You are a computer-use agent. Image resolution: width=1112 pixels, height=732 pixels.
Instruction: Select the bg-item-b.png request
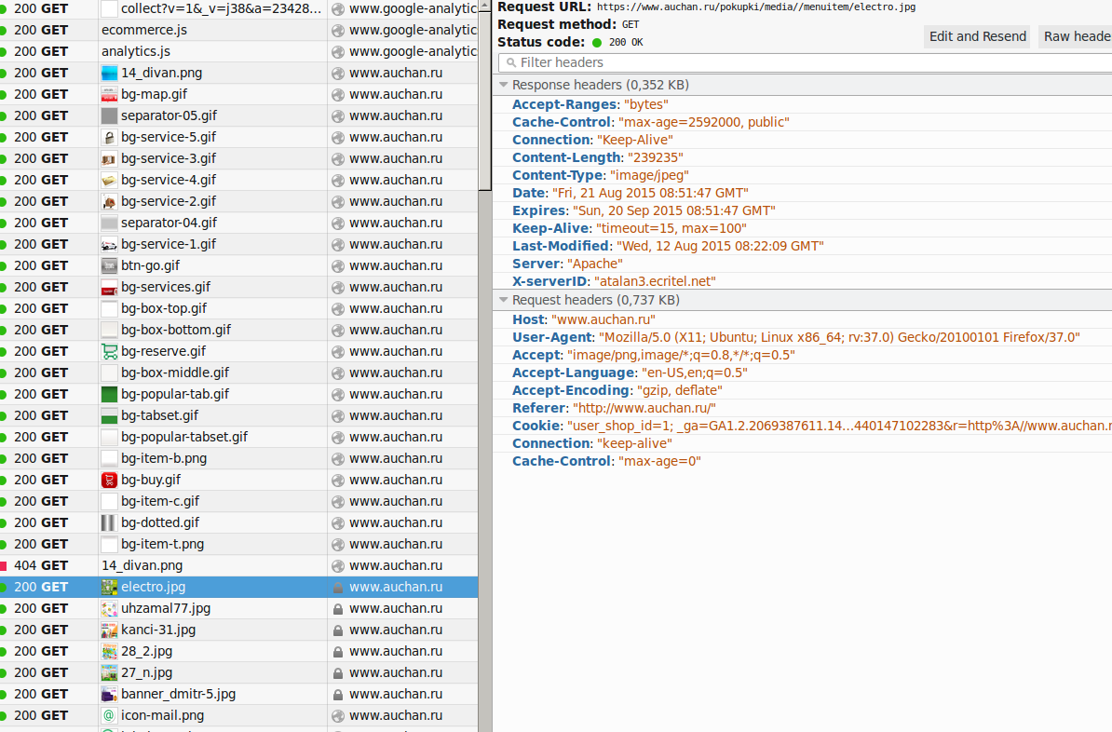pyautogui.click(x=239, y=458)
